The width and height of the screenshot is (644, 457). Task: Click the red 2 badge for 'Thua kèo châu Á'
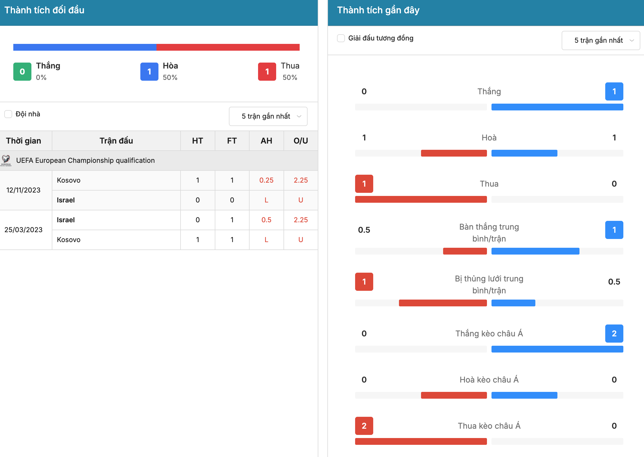tap(364, 426)
